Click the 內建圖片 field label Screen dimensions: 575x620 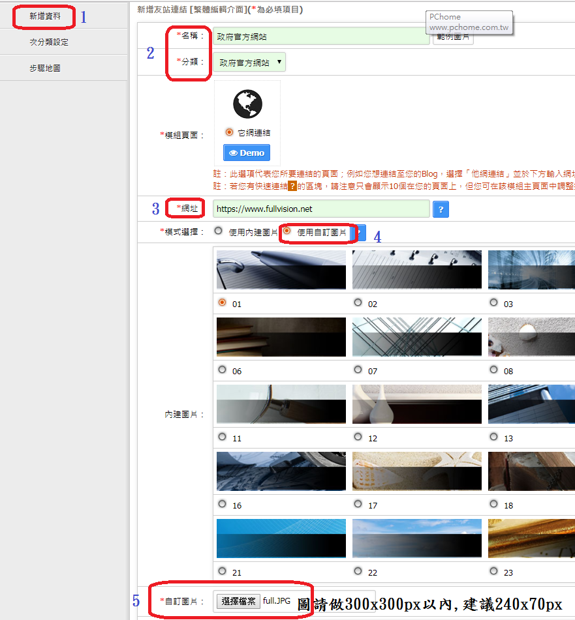(x=184, y=415)
